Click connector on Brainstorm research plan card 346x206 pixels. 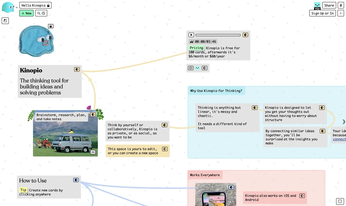pyautogui.click(x=93, y=114)
